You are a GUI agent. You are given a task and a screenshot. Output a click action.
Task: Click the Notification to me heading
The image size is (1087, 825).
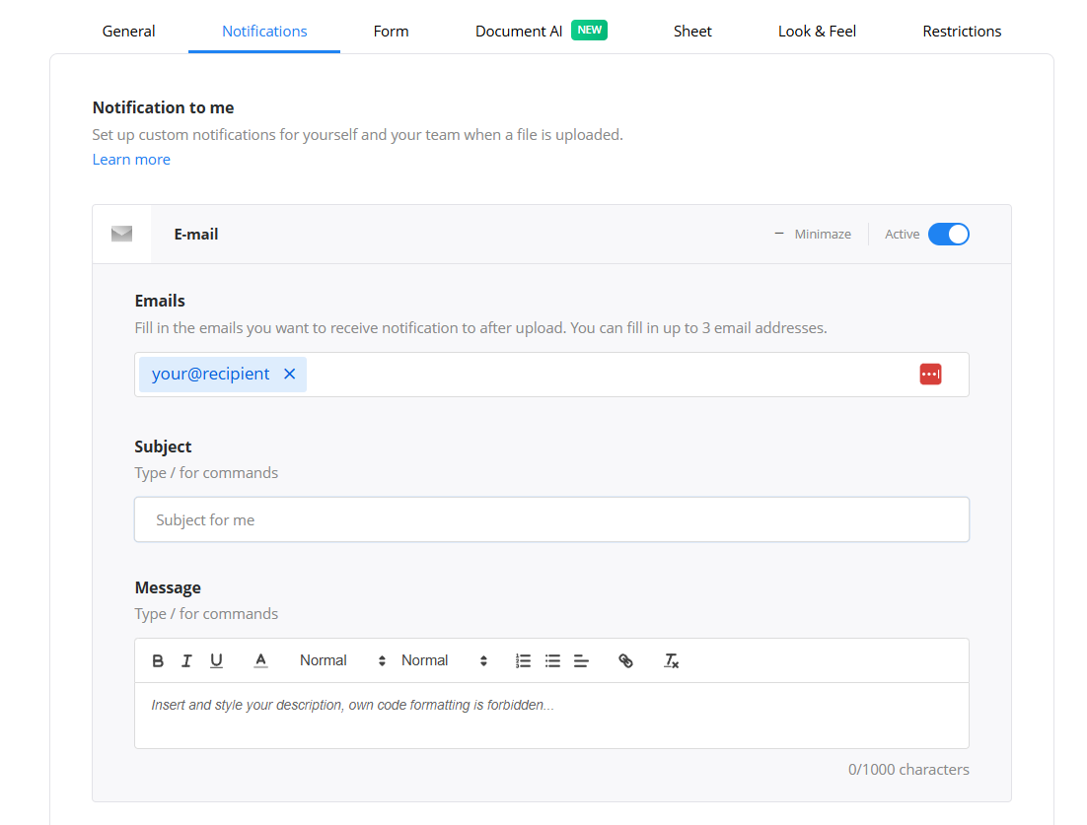click(163, 107)
